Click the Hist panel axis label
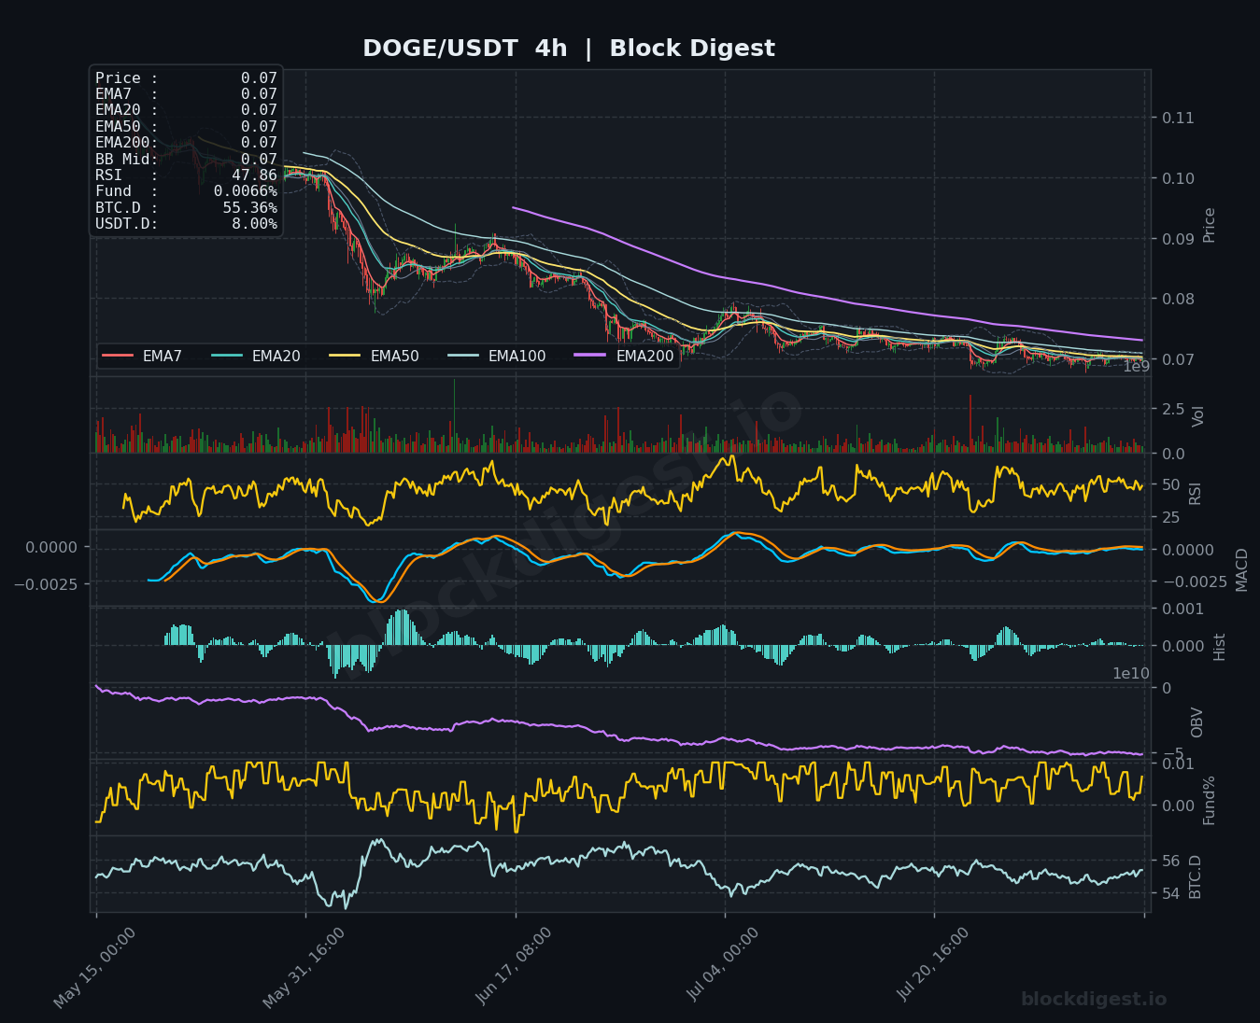The height and width of the screenshot is (1023, 1260). (1219, 647)
